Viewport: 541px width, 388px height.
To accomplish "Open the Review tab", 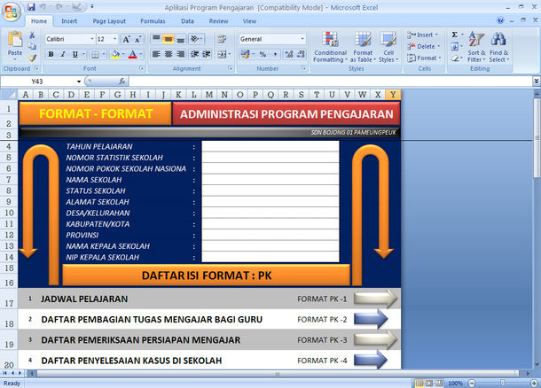I will click(218, 21).
